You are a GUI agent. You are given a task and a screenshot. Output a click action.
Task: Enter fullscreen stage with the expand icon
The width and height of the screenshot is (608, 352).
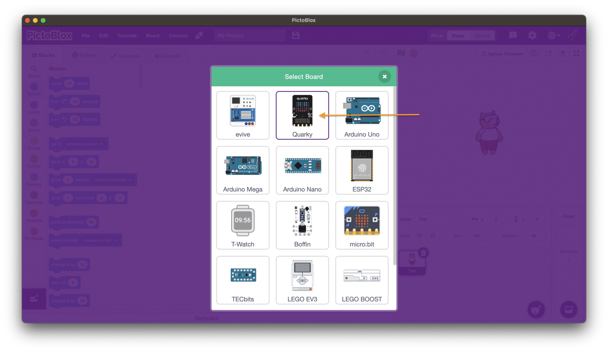(x=576, y=53)
